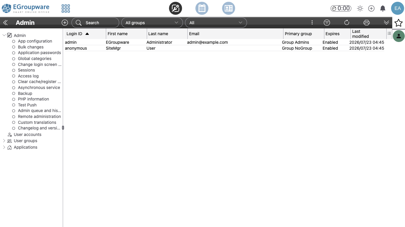Open App configuration
This screenshot has height=227, width=405.
pos(35,41)
